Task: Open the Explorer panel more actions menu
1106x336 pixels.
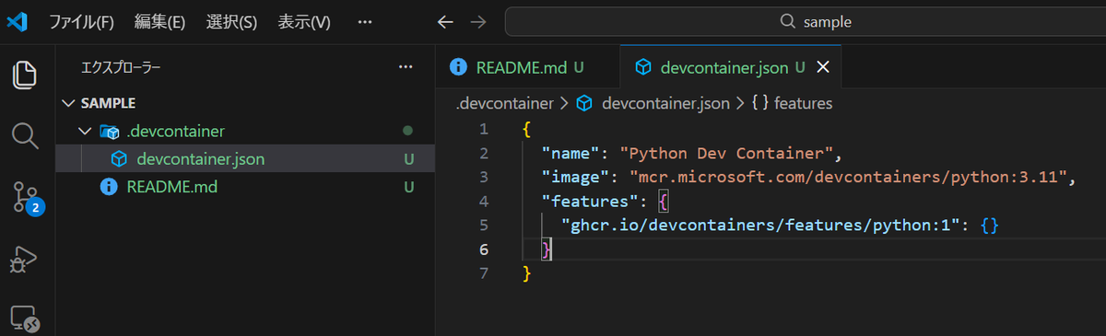Action: pos(406,67)
